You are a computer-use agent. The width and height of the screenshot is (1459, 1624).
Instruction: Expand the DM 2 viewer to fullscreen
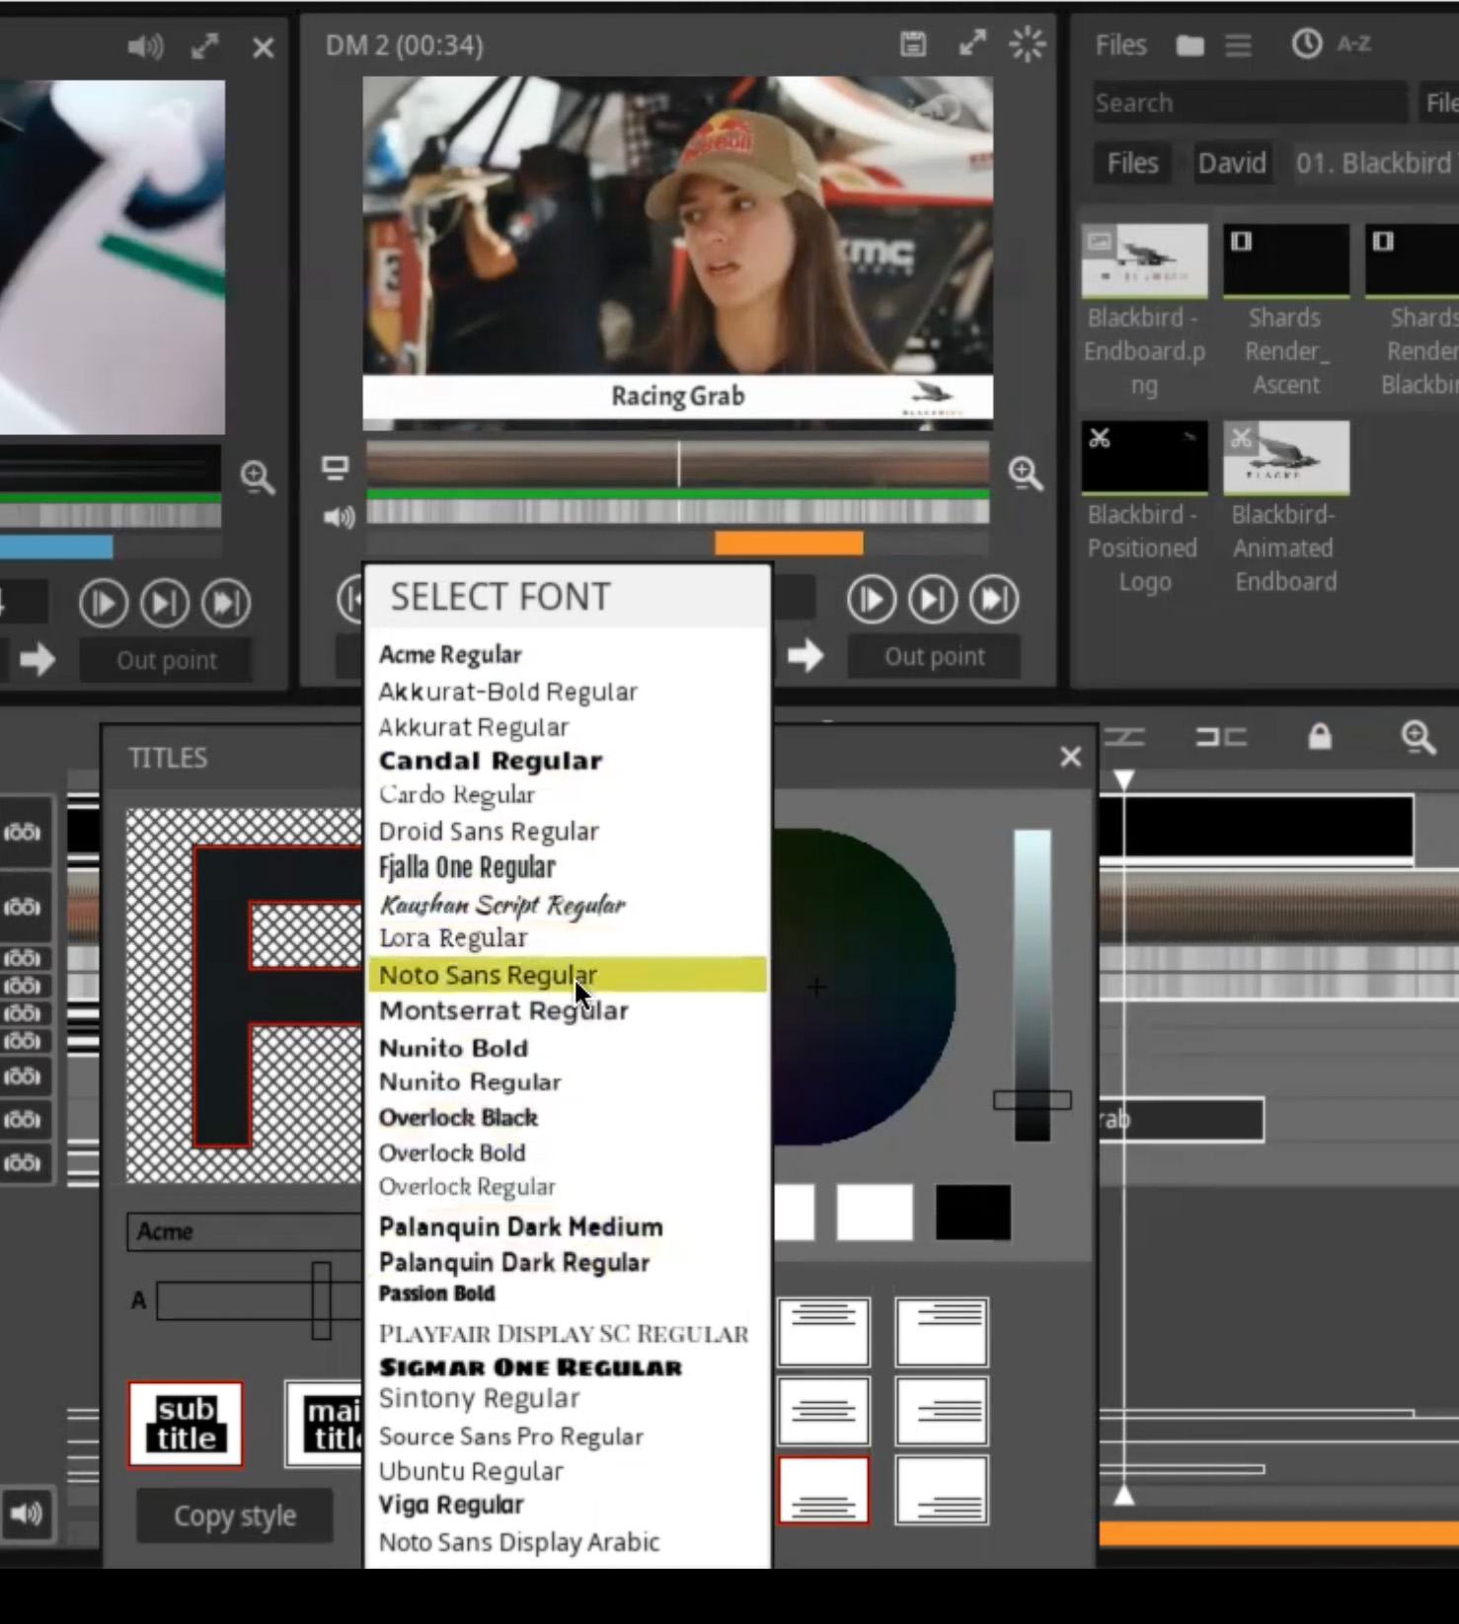coord(971,44)
